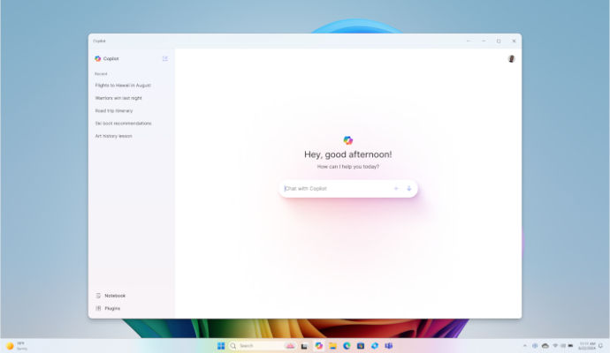This screenshot has height=353, width=610.
Task: Open Copilot from the taskbar
Action: [318, 346]
